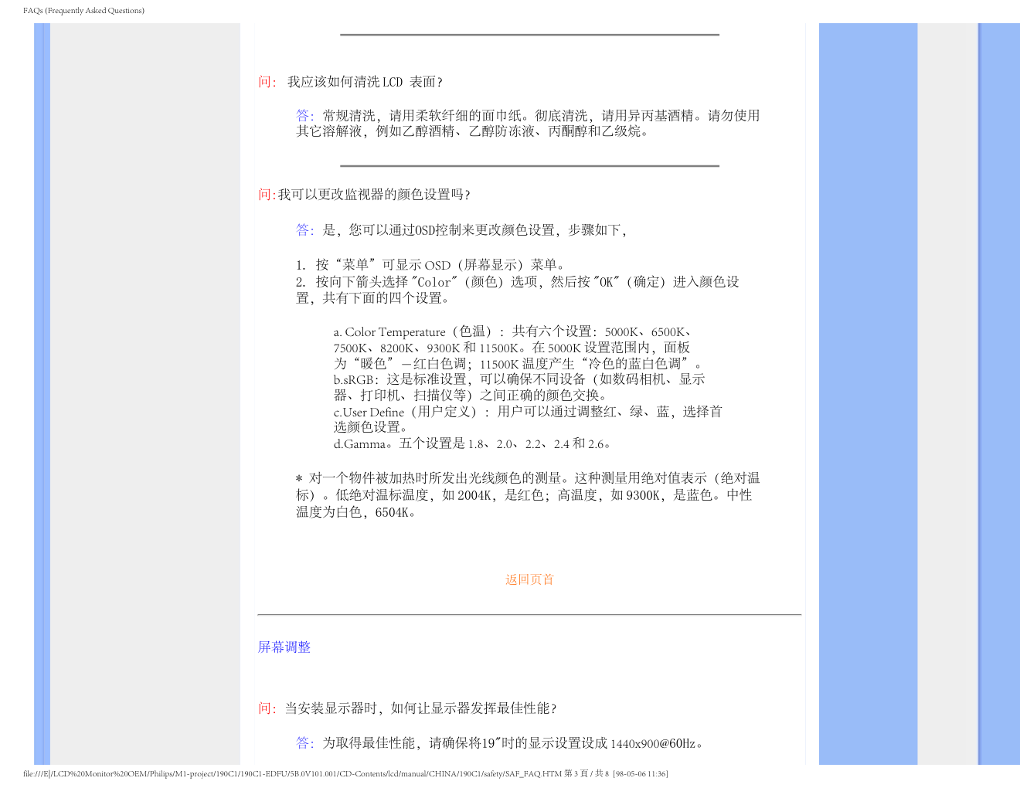Select the answer line starting 常规清洗

pyautogui.click(x=528, y=116)
